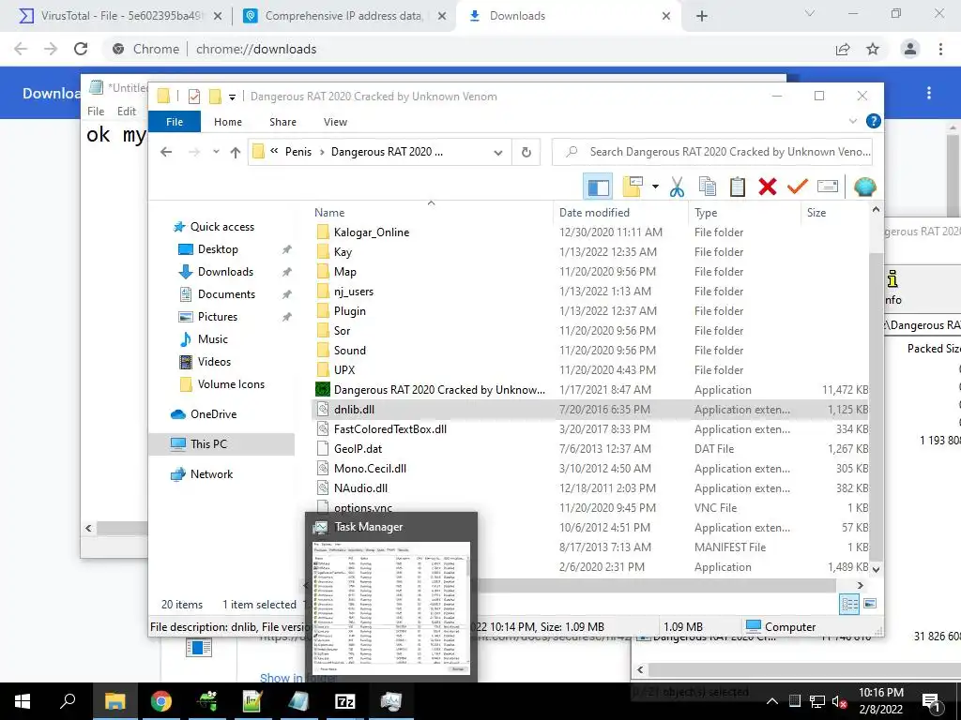This screenshot has width=961, height=720.
Task: Open the Home ribbon tab
Action: click(228, 122)
